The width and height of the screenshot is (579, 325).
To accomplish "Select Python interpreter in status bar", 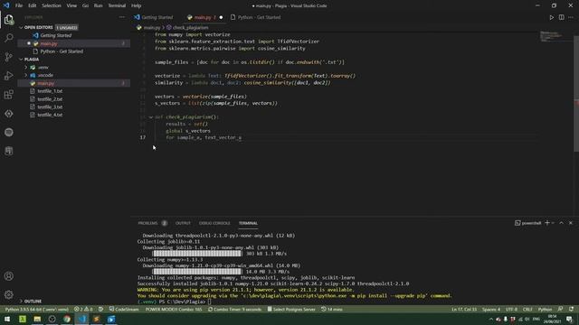I will (x=37, y=309).
